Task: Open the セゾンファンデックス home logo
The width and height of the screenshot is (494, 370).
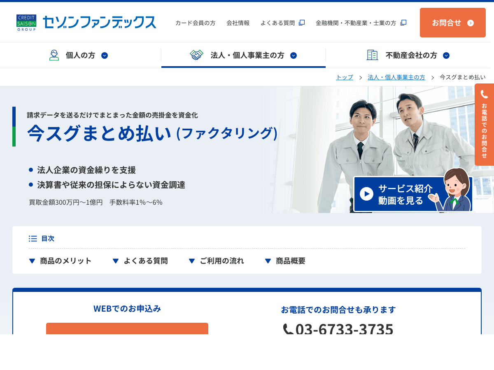Action: (x=99, y=22)
